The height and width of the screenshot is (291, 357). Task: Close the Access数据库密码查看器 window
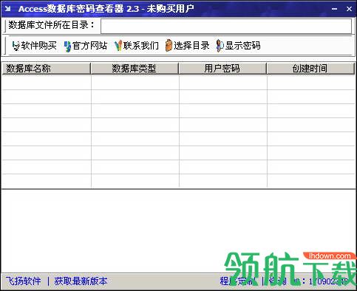pos(349,9)
